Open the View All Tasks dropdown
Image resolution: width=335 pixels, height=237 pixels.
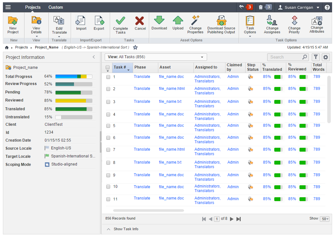coord(156,57)
